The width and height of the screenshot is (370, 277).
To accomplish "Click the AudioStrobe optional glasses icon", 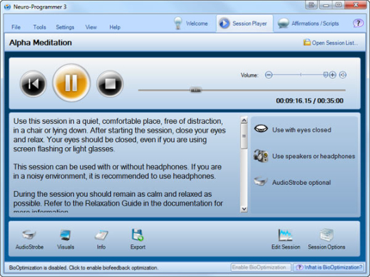I will (x=260, y=181).
